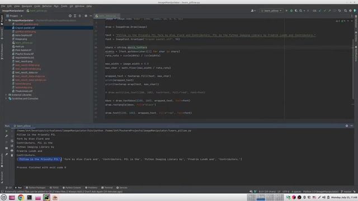Click the PyCharm icon in the taskbar
Screen dimensions: 358x201
point(46,198)
